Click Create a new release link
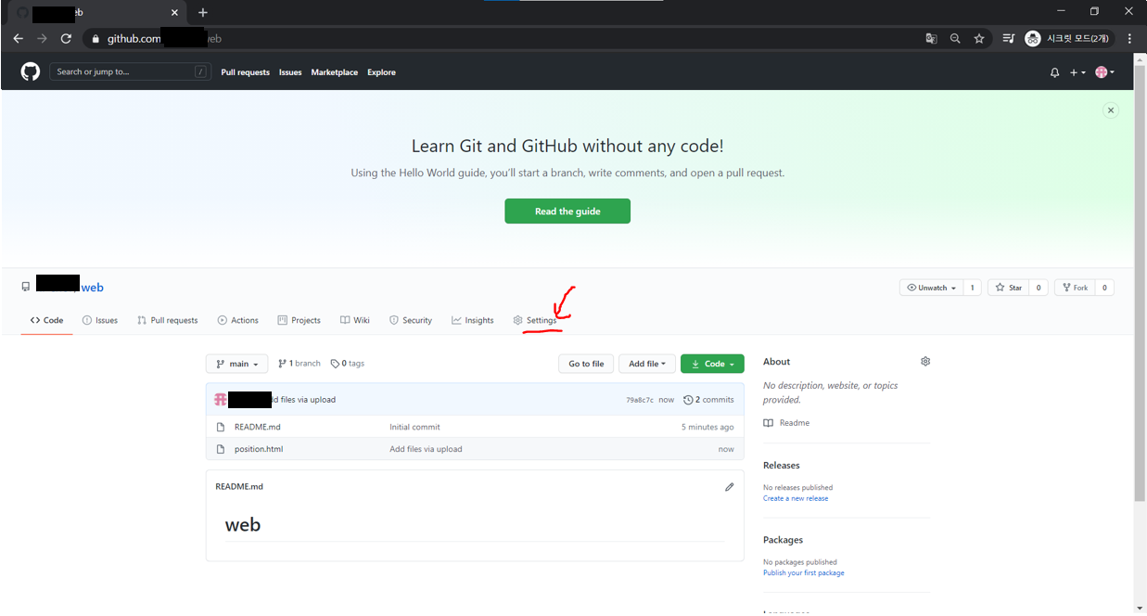 (796, 498)
